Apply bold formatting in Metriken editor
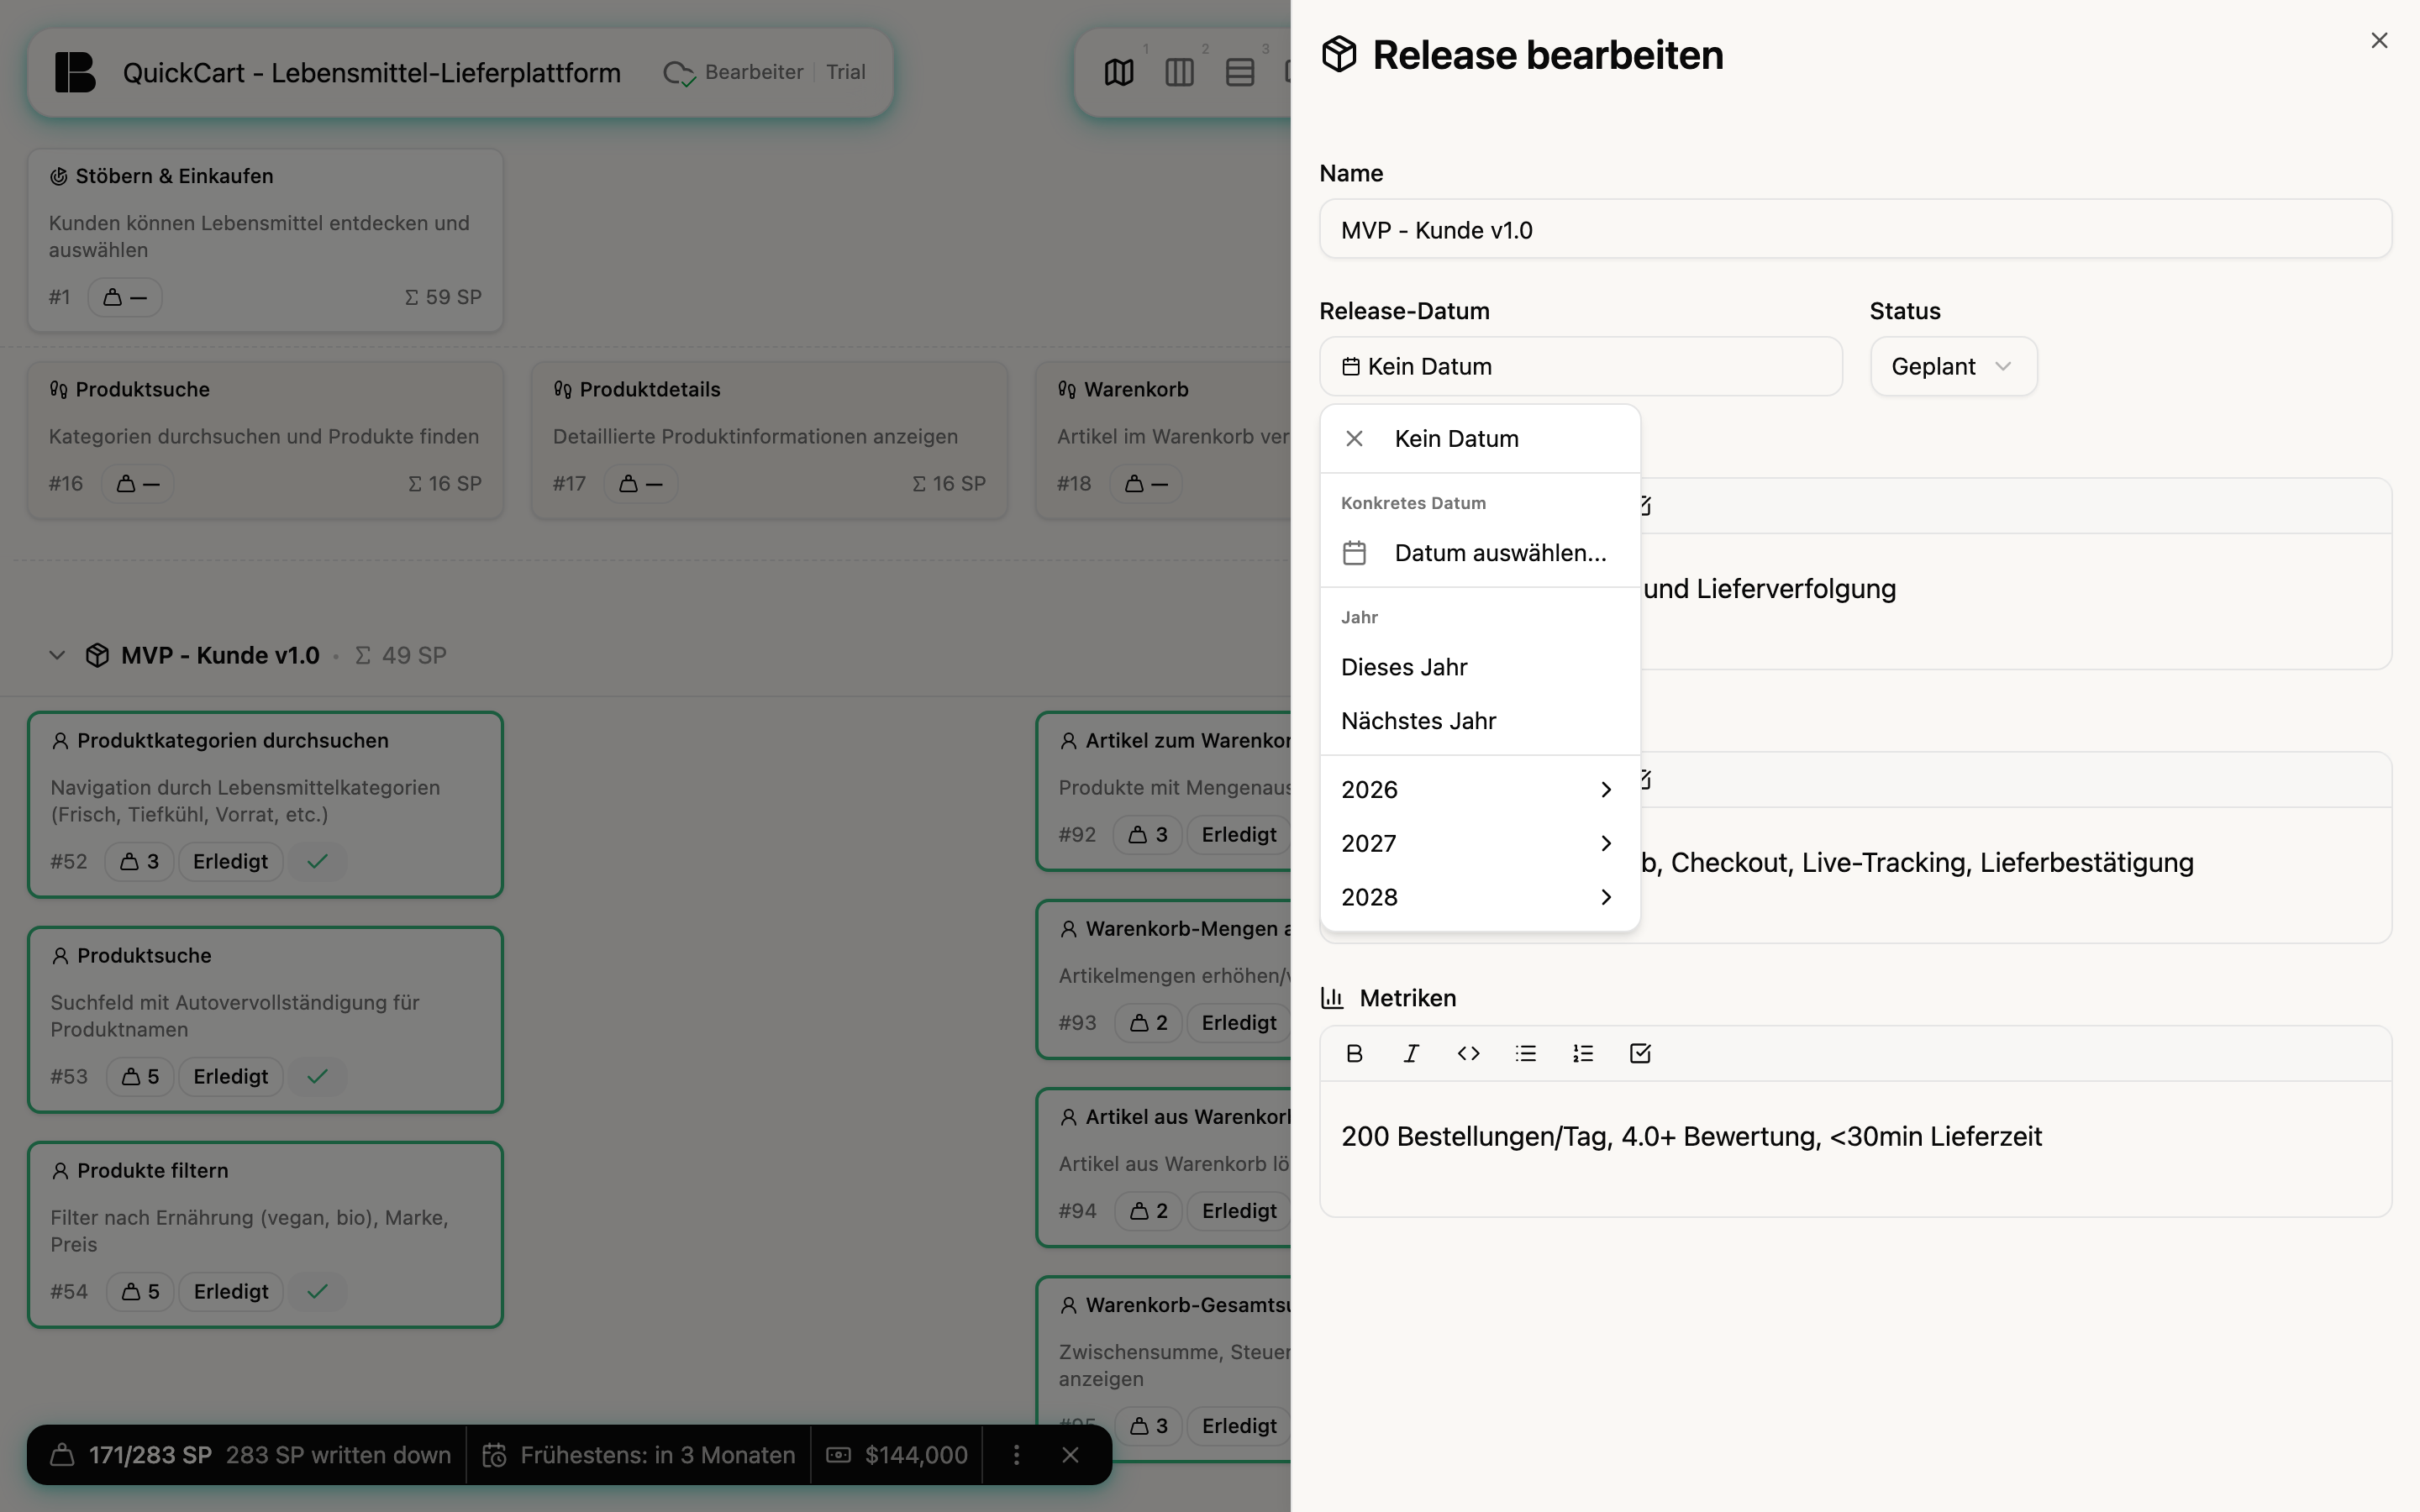The image size is (2420, 1512). click(x=1354, y=1053)
